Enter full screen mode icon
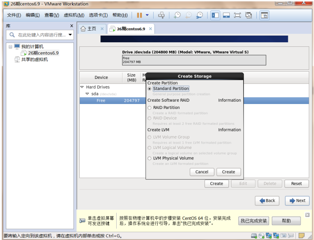Screen dimensions: 314x240 coord(237,15)
